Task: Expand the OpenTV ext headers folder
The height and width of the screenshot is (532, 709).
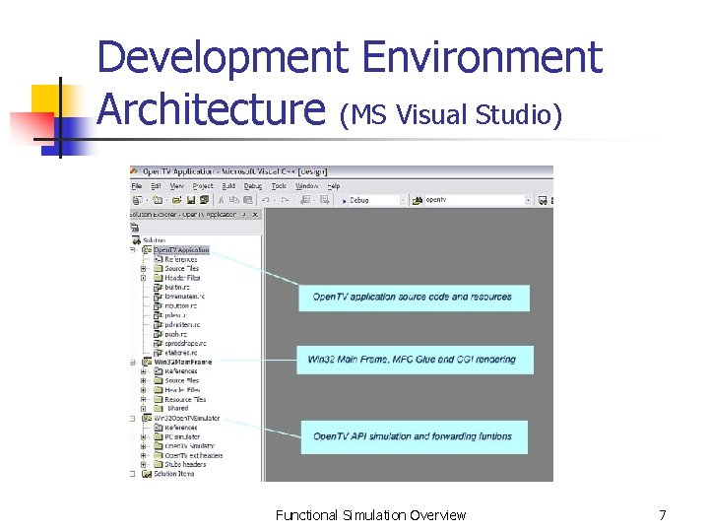Action: tap(144, 455)
